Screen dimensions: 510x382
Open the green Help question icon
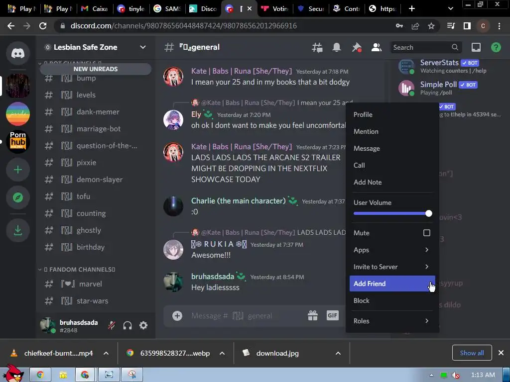click(496, 47)
